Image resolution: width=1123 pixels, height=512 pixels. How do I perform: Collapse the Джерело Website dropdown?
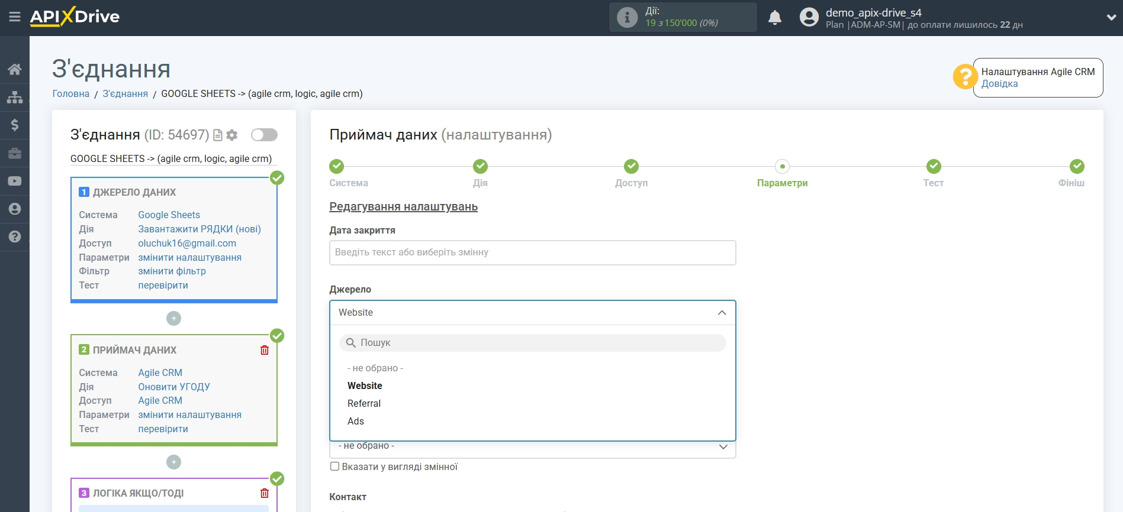[532, 313]
